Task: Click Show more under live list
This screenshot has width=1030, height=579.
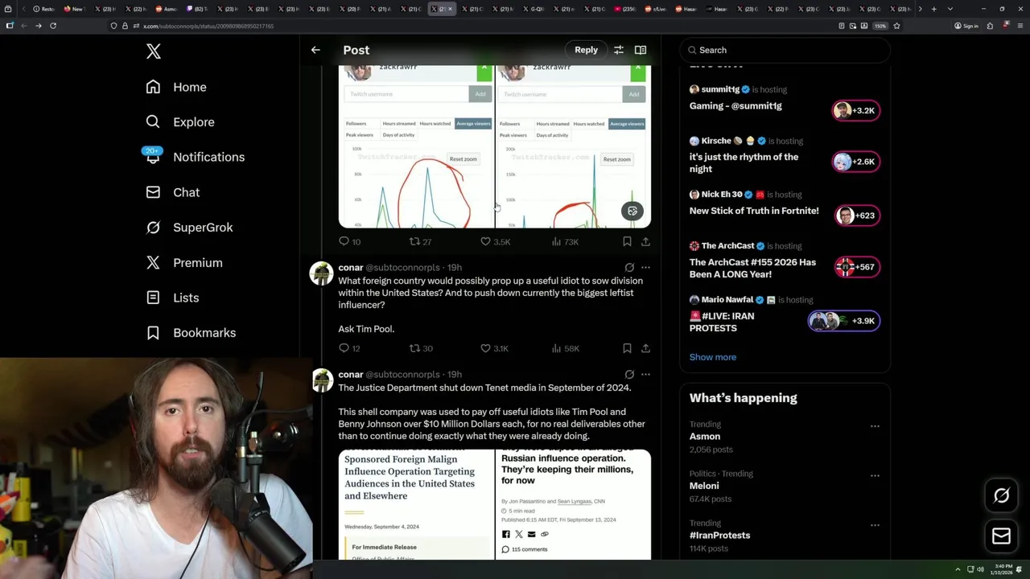Action: (712, 357)
